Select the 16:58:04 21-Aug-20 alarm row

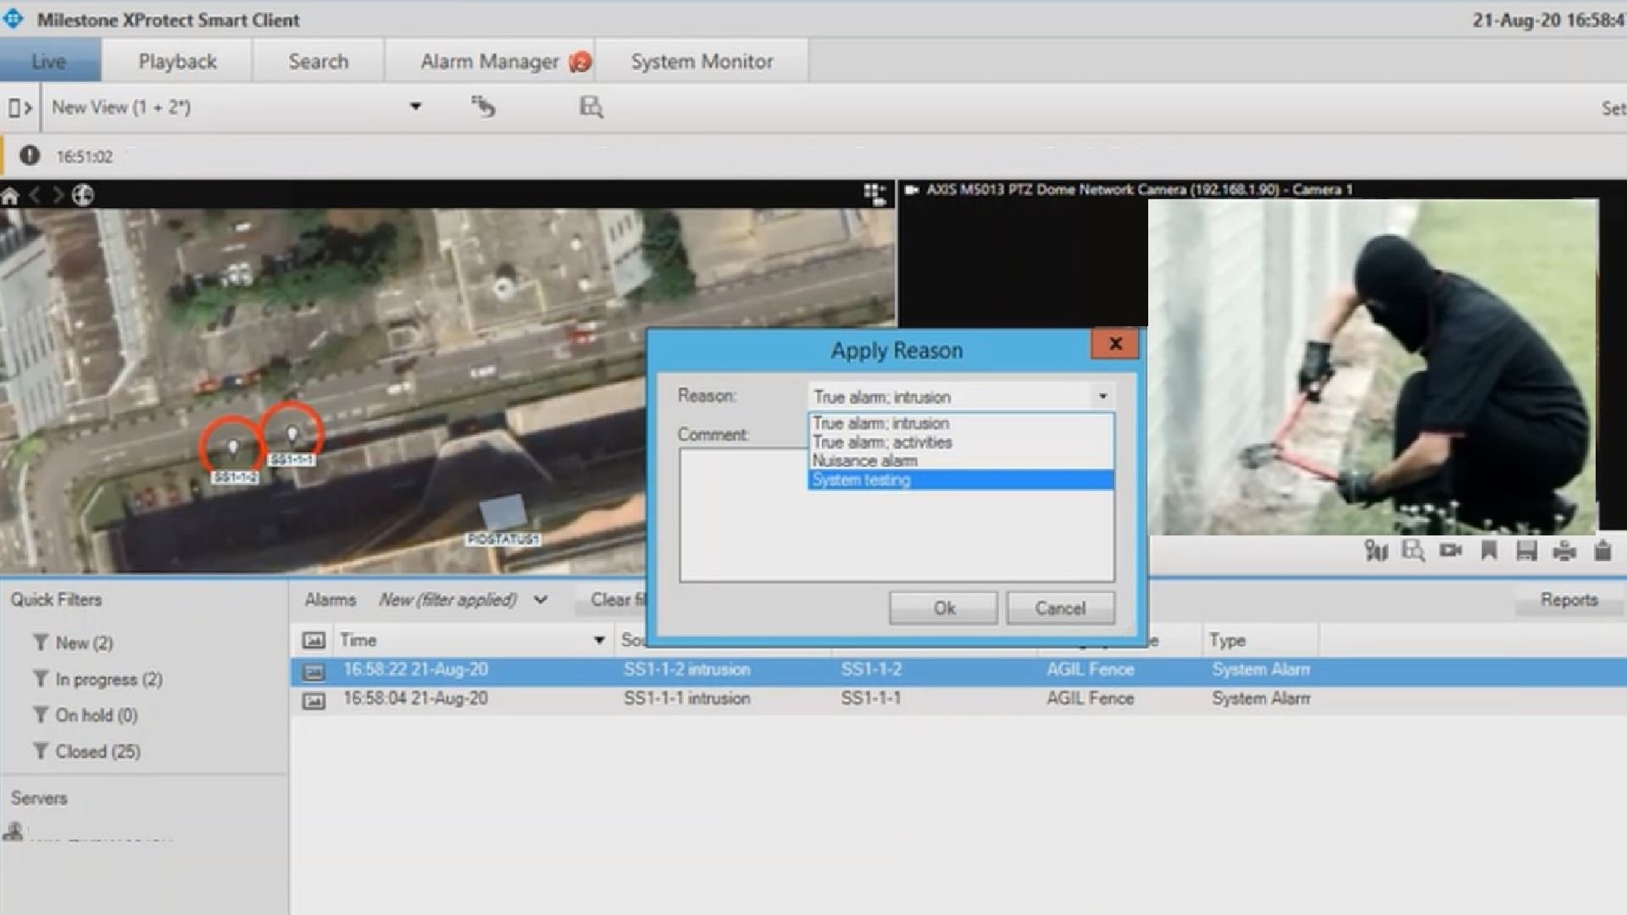(x=958, y=699)
